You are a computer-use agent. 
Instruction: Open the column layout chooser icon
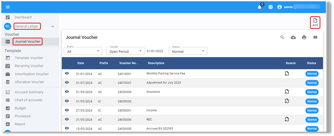point(315,37)
